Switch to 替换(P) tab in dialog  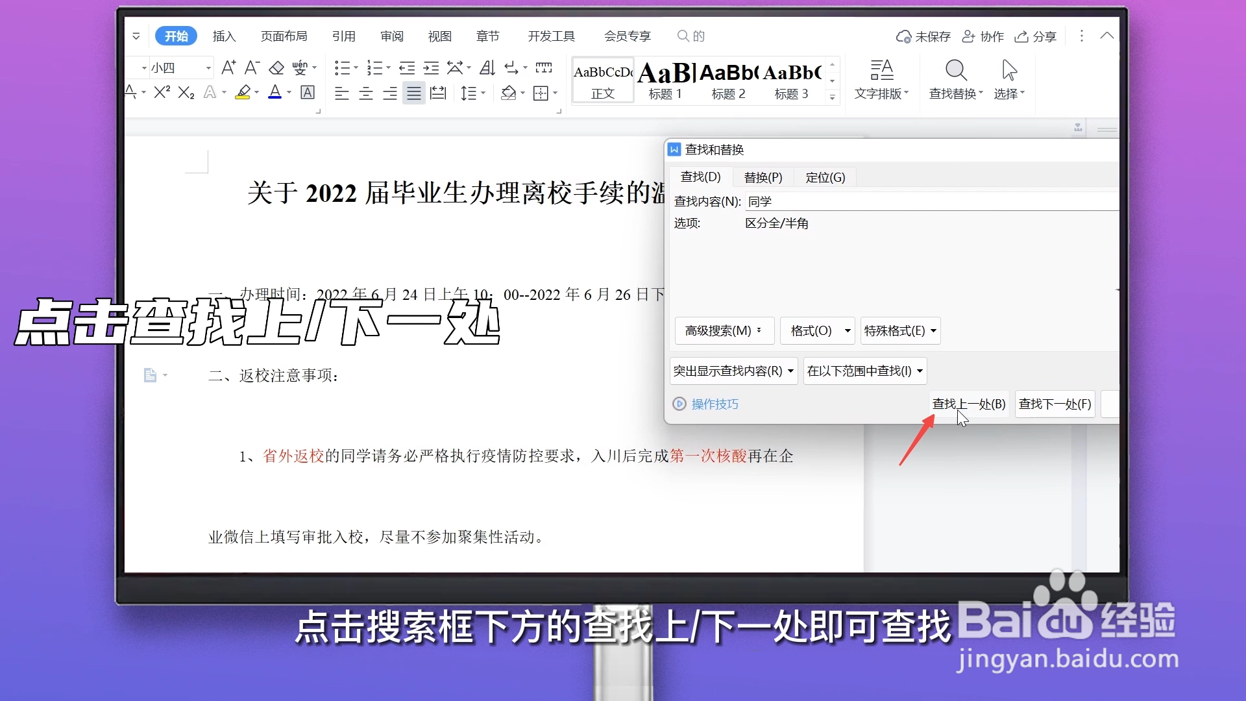pos(763,177)
